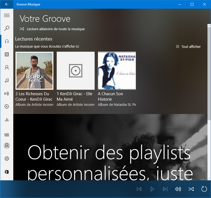Click title A Chacun Son Historie

(x=110, y=97)
